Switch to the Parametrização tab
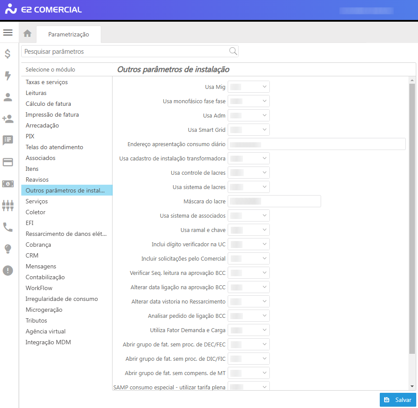The height and width of the screenshot is (408, 418). 69,34
